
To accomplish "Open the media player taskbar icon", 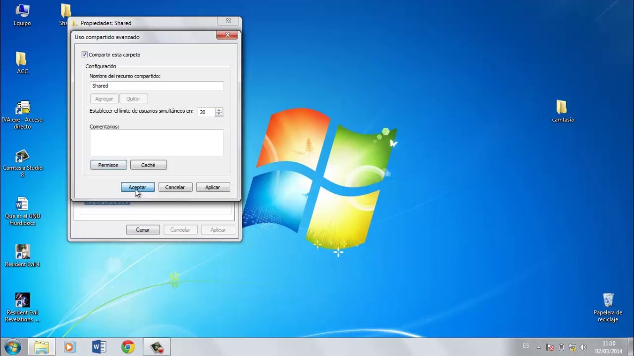I will [70, 347].
